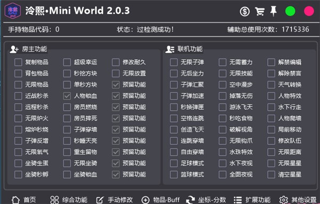Click the dollar coin icon in title bar
The width and height of the screenshot is (320, 204).
click(x=244, y=11)
